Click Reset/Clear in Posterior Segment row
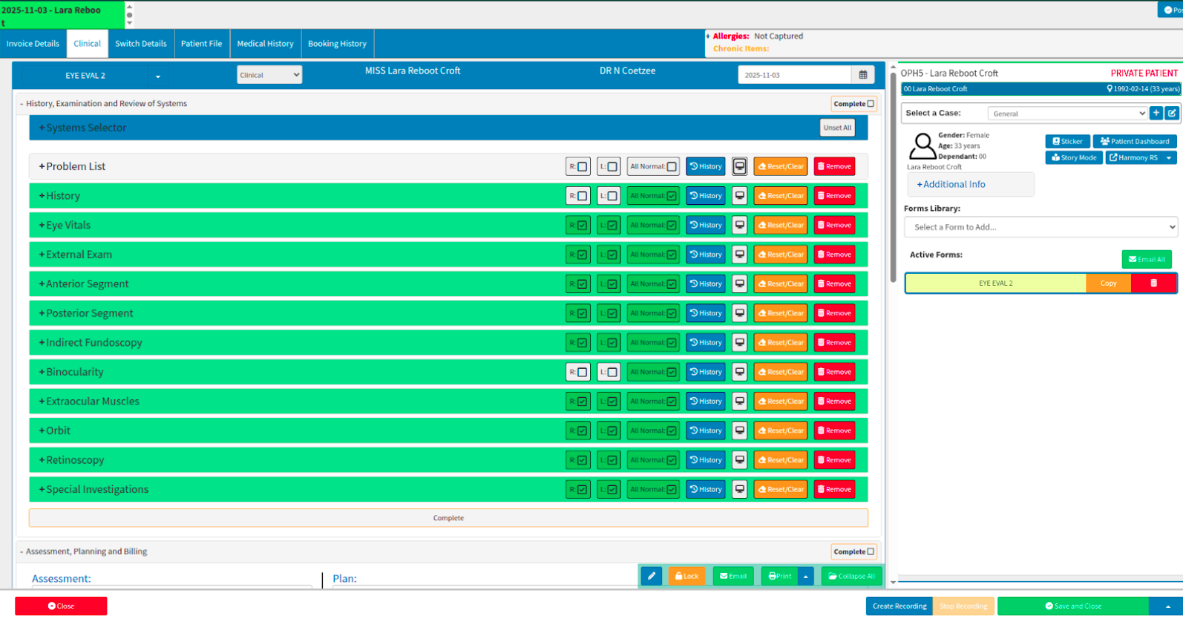This screenshot has width=1183, height=619. (x=781, y=313)
